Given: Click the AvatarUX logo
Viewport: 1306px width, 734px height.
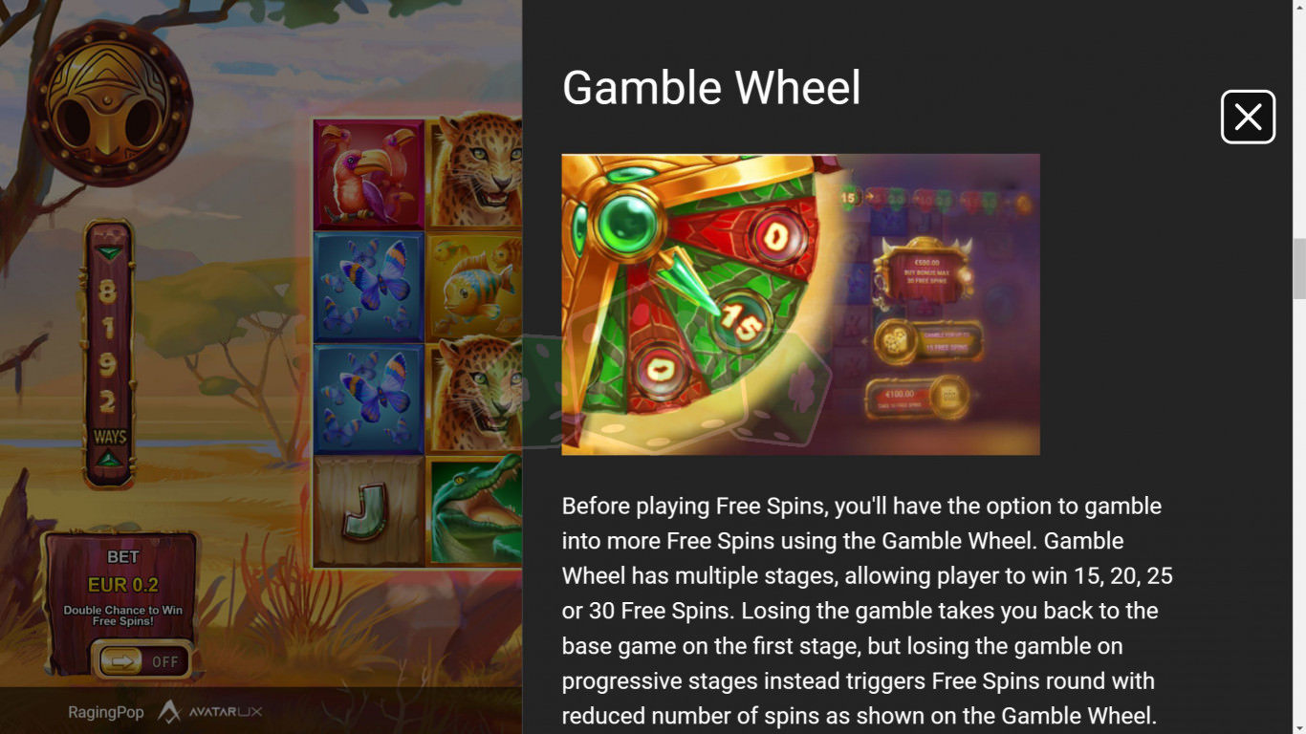Looking at the screenshot, I should [x=210, y=711].
